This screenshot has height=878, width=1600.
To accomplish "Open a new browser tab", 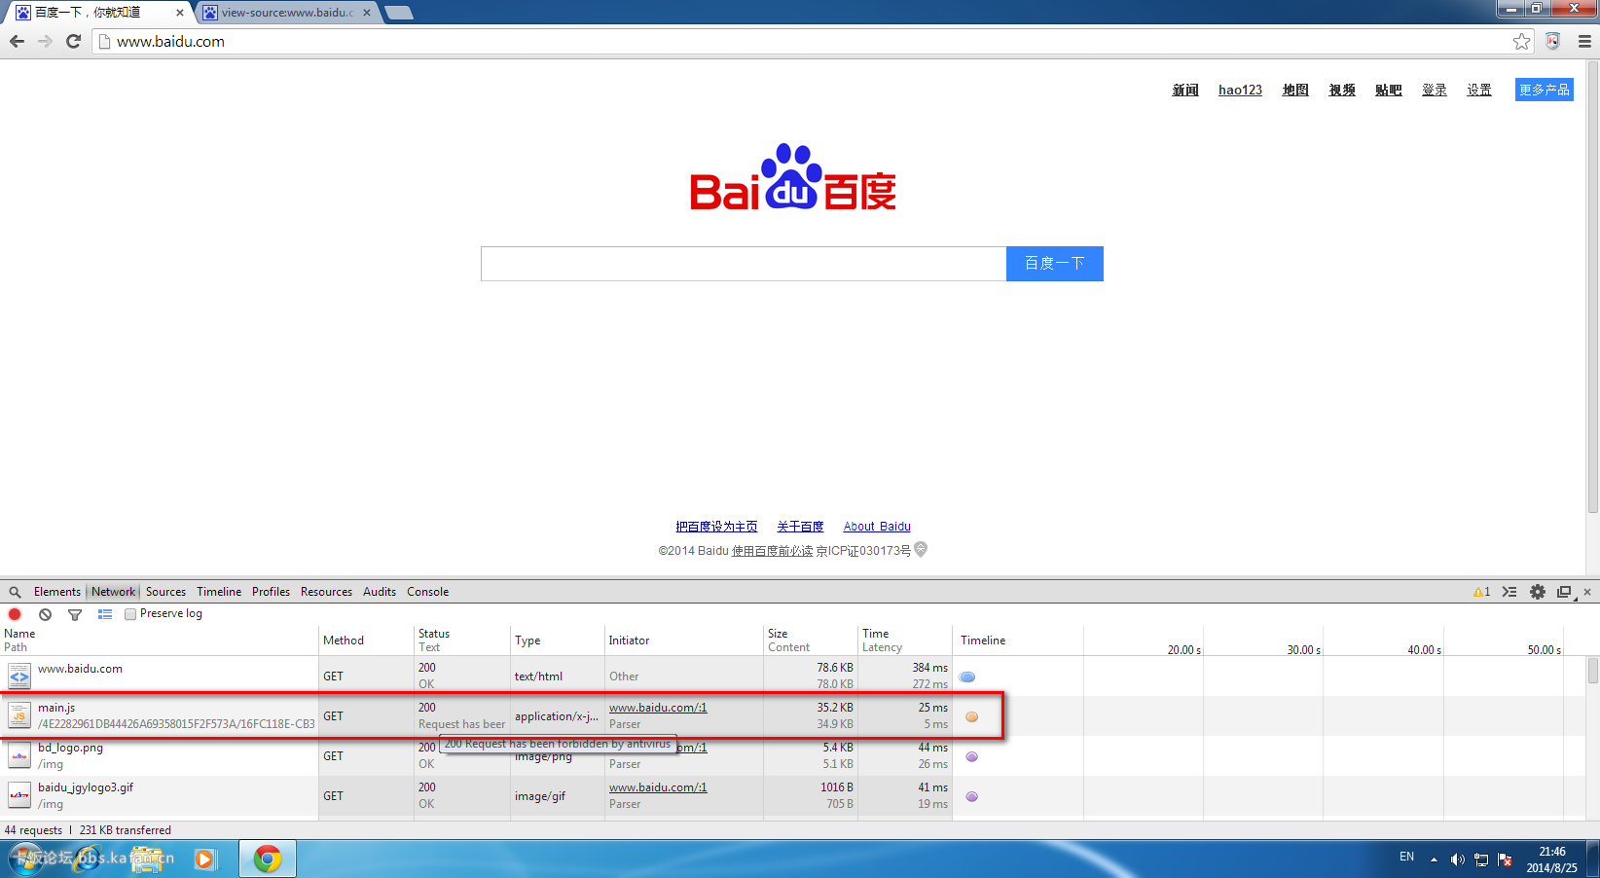I will pyautogui.click(x=399, y=13).
